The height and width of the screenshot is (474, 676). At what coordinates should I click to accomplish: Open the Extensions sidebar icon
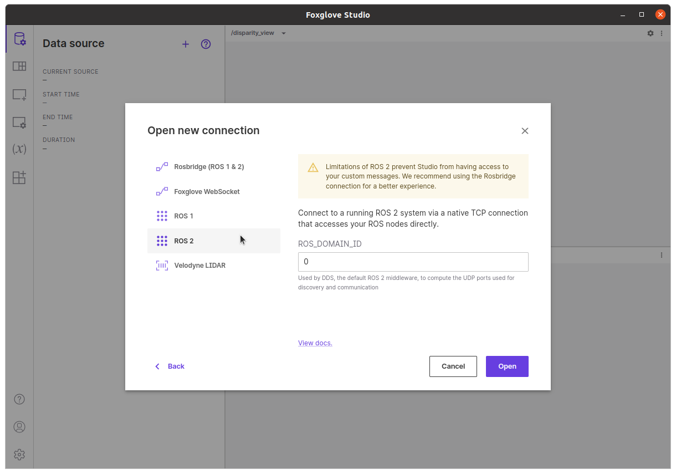click(19, 177)
